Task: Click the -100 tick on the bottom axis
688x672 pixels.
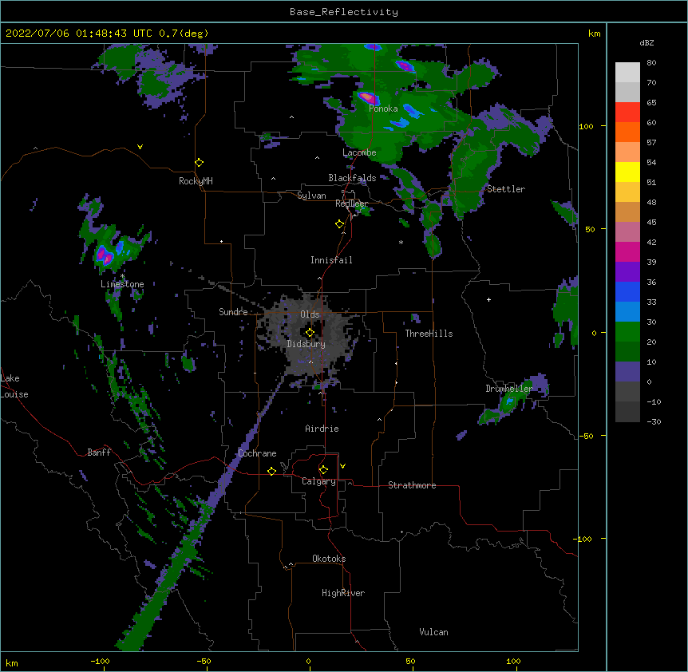Action: pos(100,661)
